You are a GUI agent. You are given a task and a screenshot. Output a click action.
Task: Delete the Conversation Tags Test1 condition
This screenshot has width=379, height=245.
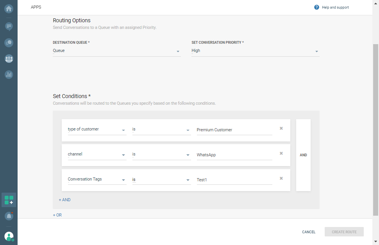click(x=281, y=178)
